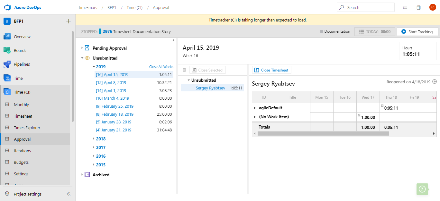The image size is (440, 201).
Task: Click Time (CI) breadcrumb link
Action: [134, 7]
